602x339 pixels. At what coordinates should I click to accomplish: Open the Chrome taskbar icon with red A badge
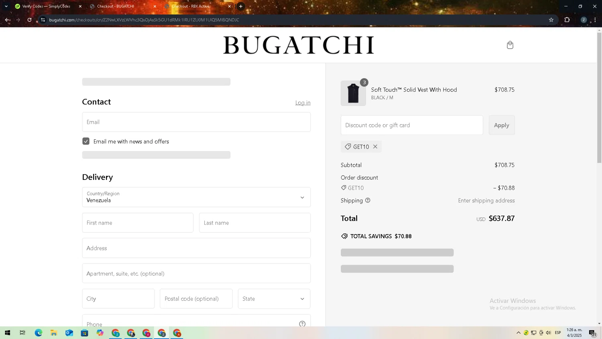177,333
